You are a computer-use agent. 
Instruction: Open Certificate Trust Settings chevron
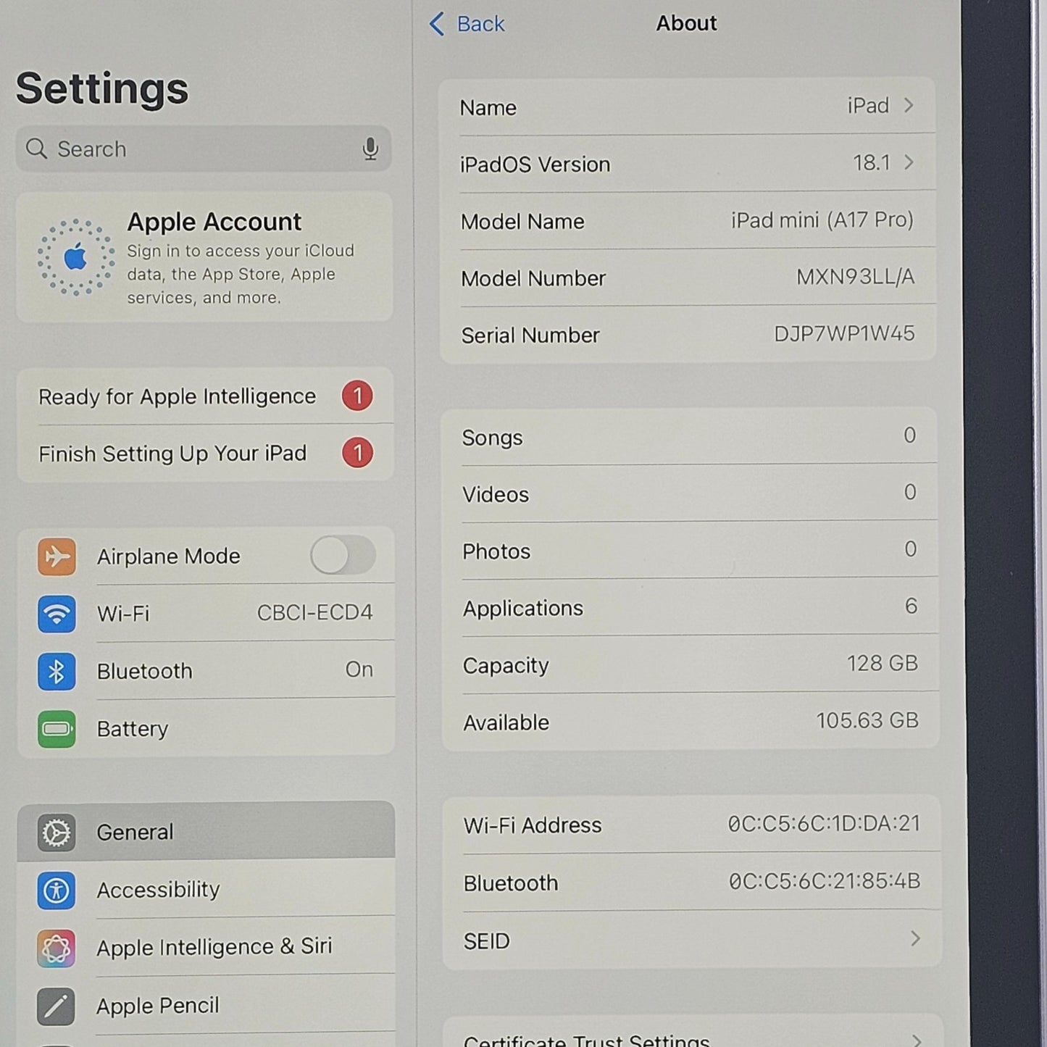(917, 1040)
